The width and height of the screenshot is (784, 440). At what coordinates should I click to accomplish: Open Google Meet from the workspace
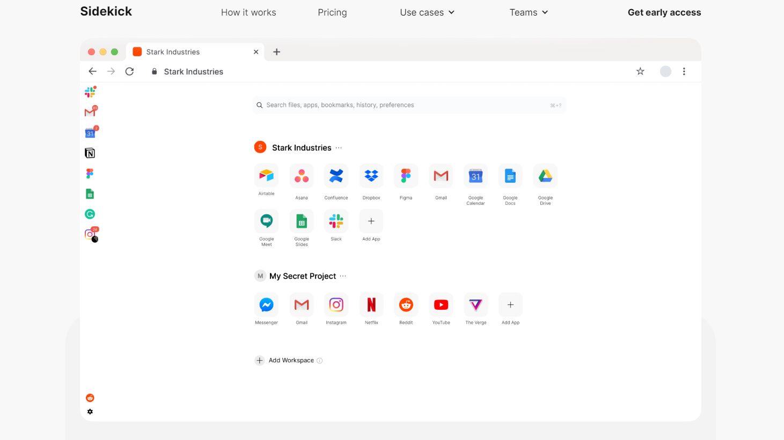coord(266,221)
